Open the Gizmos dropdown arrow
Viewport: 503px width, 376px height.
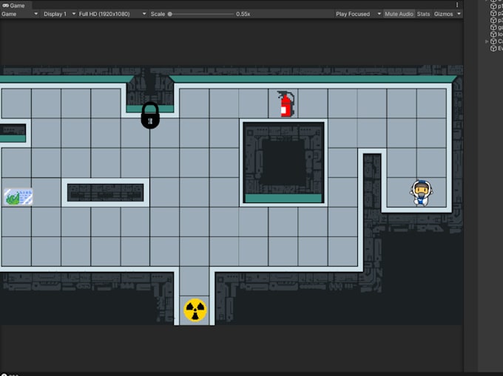[x=459, y=14]
